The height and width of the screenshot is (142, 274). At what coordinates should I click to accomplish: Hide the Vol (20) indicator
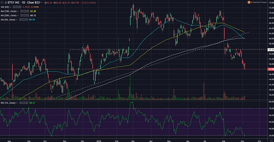point(14,7)
